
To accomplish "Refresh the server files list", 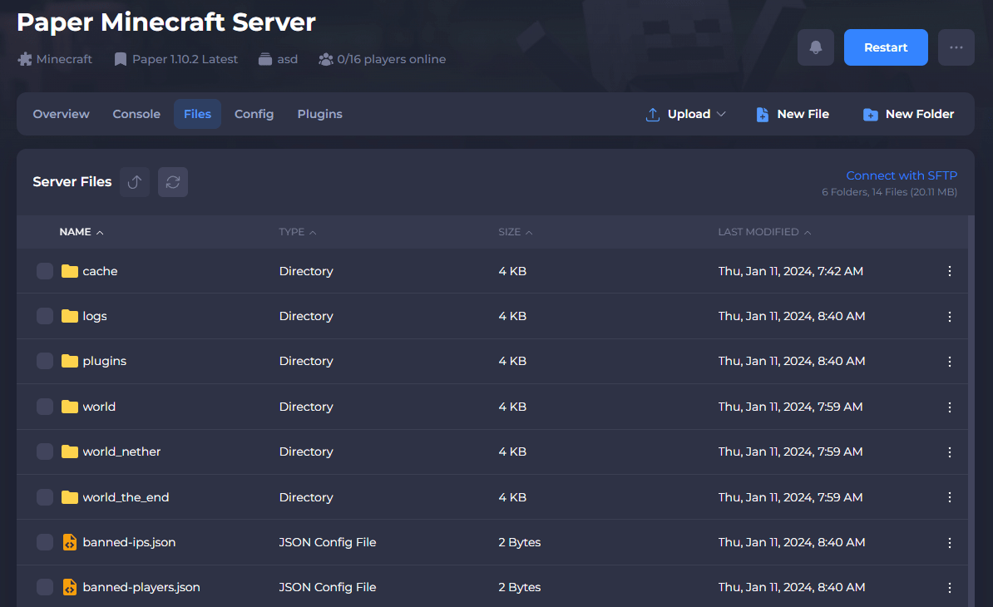I will click(x=173, y=182).
